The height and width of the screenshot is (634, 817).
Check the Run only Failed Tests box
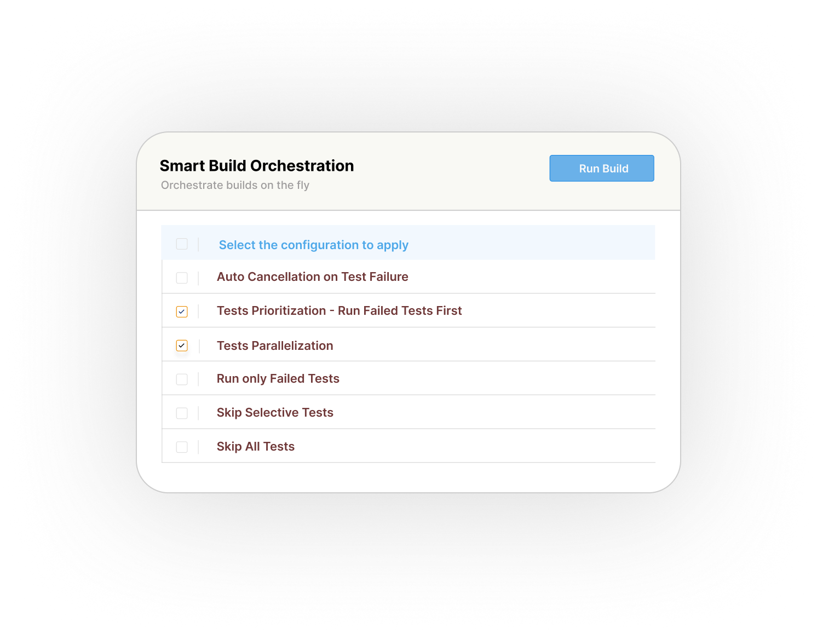pyautogui.click(x=182, y=379)
